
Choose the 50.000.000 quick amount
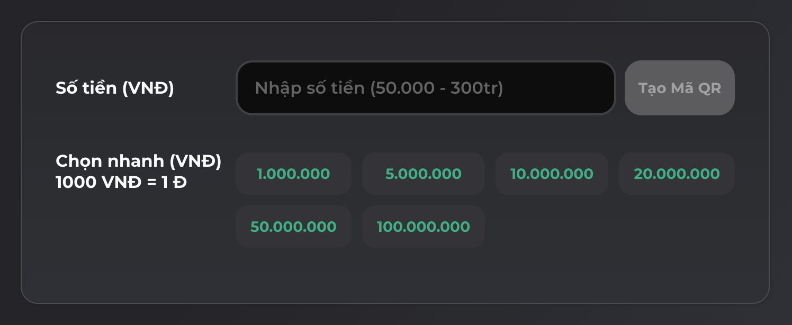[x=293, y=227]
